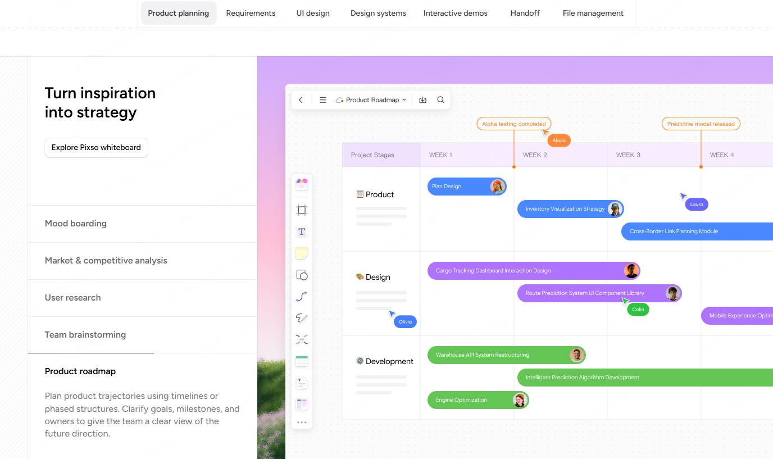The image size is (773, 459).
Task: Open the File management tab
Action: point(593,13)
